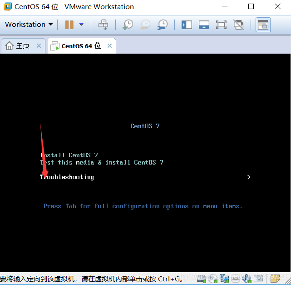Image resolution: width=291 pixels, height=285 pixels.
Task: Click the console view button
Action: 263,25
